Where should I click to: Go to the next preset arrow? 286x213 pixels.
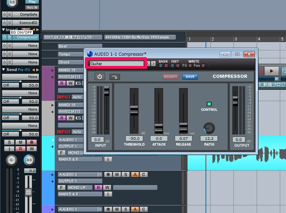pyautogui.click(x=153, y=64)
